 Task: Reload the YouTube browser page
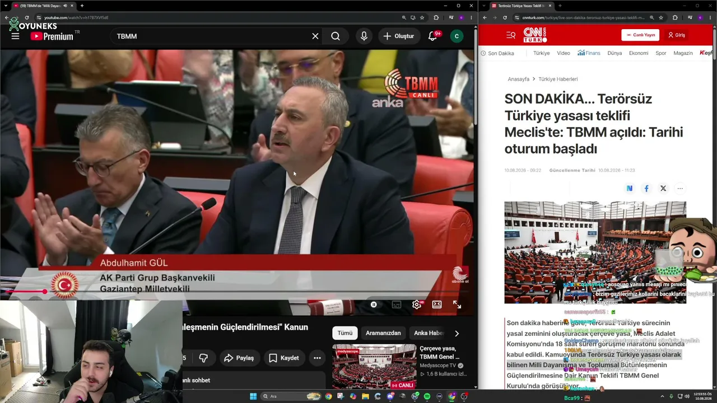tap(26, 17)
